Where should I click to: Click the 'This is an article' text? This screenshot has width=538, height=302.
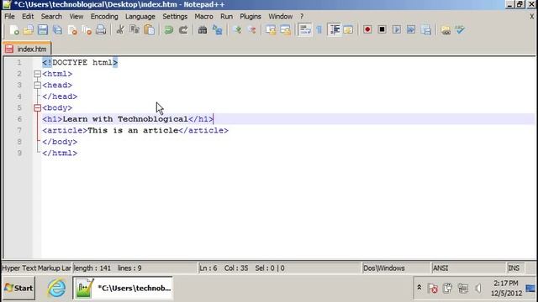(133, 131)
